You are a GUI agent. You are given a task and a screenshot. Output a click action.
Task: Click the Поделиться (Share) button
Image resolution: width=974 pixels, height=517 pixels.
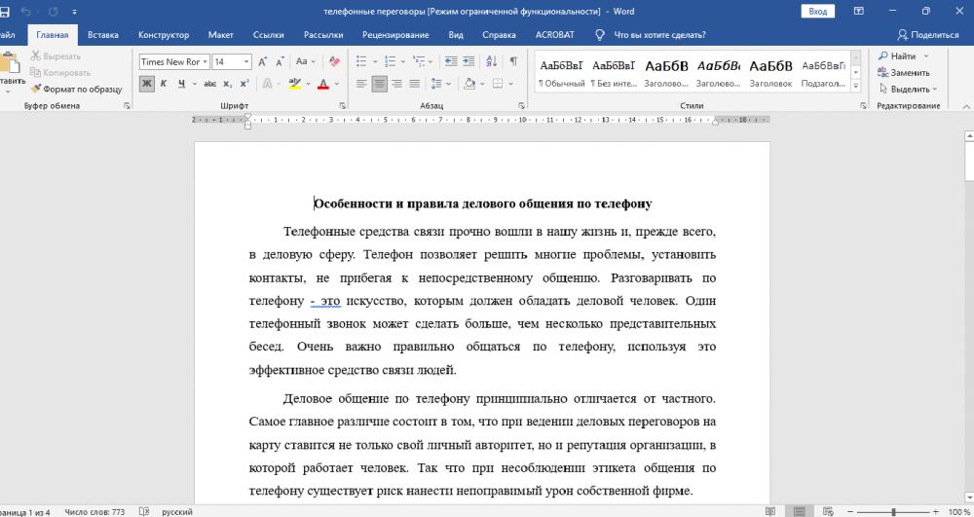tap(926, 34)
